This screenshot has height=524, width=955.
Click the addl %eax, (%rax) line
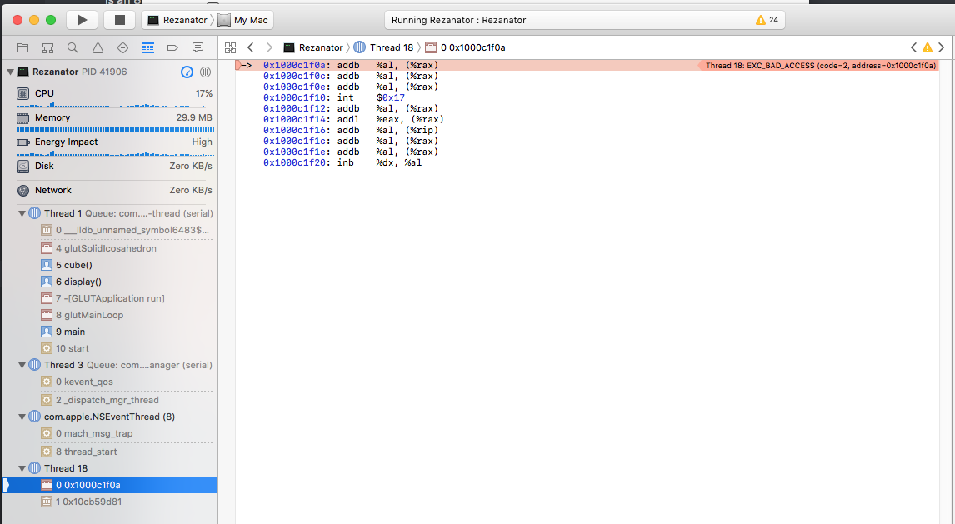353,119
